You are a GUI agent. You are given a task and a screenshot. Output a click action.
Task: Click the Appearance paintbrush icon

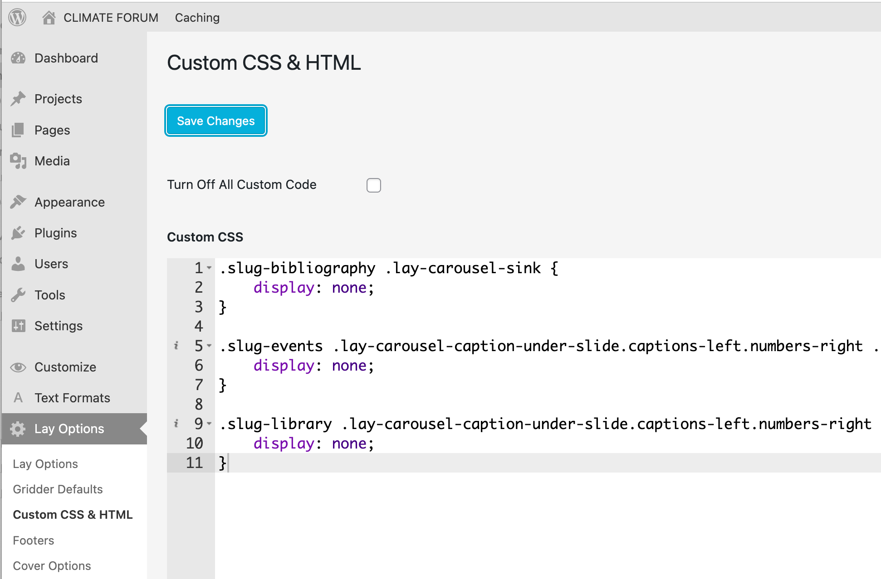18,202
